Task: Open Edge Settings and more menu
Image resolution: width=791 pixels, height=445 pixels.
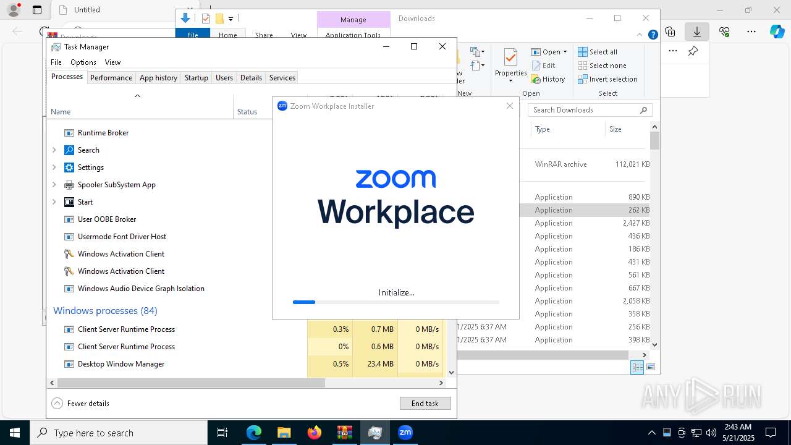Action: coord(751,32)
